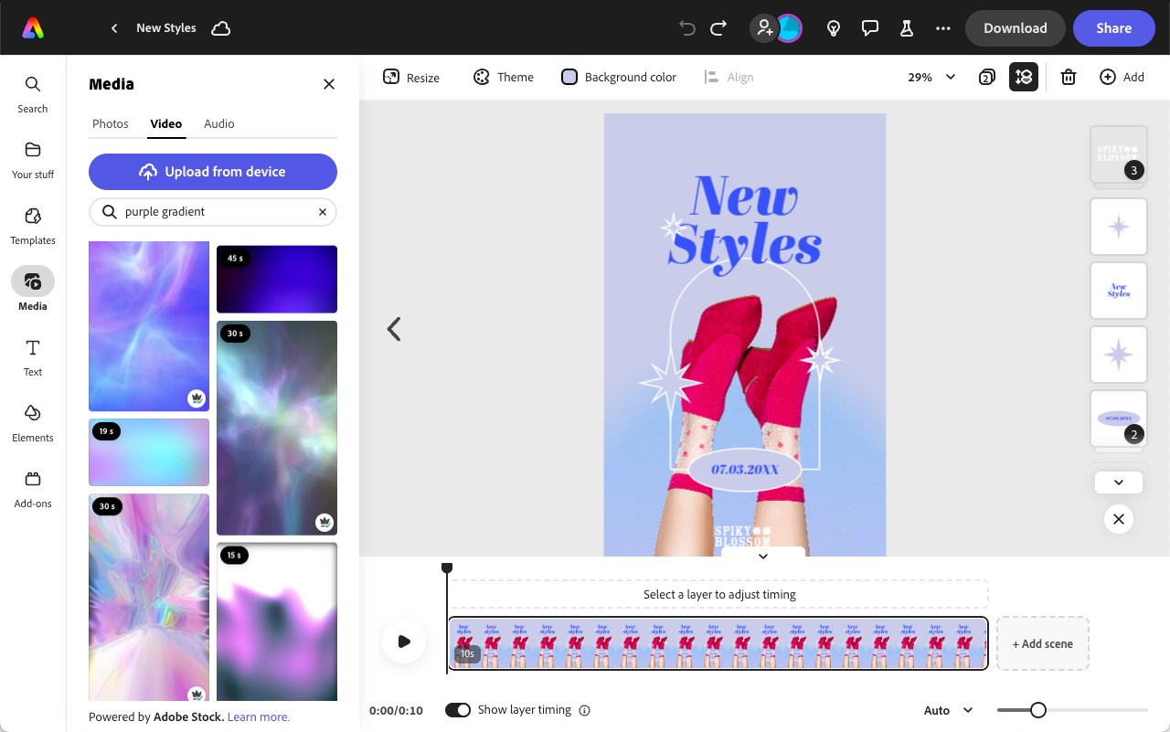Open the Templates panel
The height and width of the screenshot is (732, 1170).
[32, 227]
